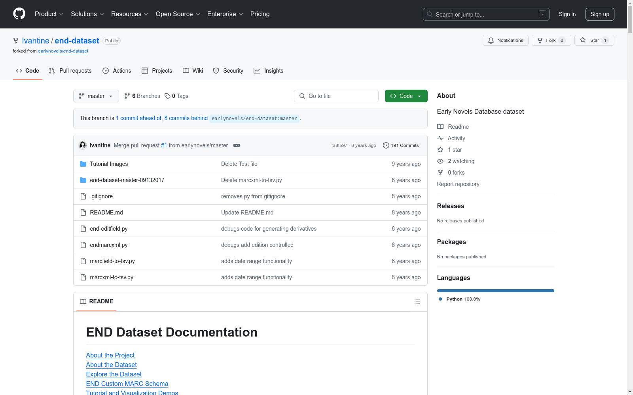Select the README tab header
The width and height of the screenshot is (633, 395).
[x=97, y=301]
